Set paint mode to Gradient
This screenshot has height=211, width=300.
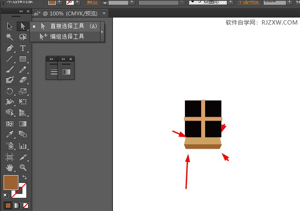pos(17,205)
